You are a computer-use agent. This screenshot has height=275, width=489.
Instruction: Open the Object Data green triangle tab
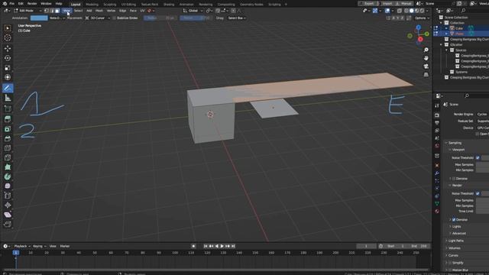click(437, 203)
